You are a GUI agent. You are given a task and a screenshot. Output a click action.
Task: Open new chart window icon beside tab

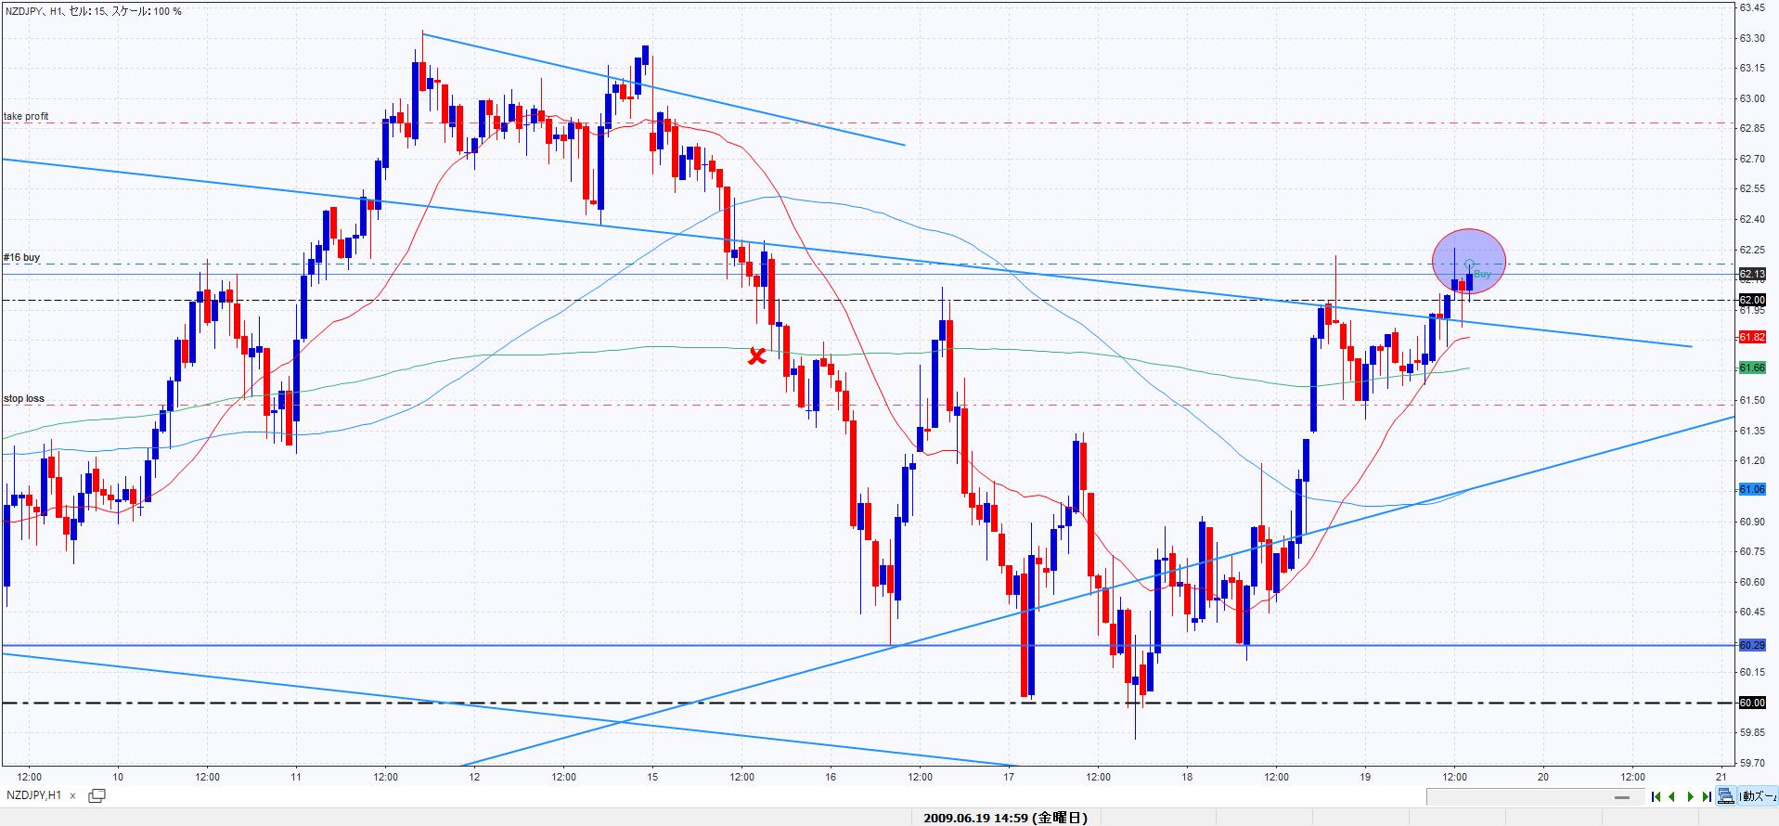click(x=97, y=795)
